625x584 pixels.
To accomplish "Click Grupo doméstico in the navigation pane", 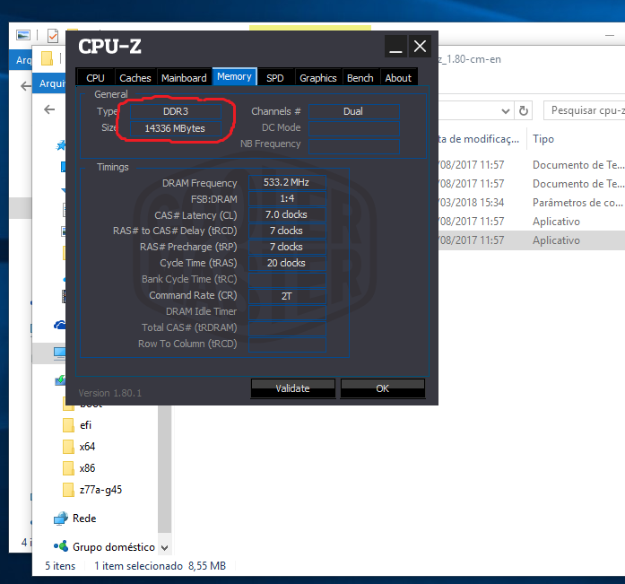I will pyautogui.click(x=114, y=547).
